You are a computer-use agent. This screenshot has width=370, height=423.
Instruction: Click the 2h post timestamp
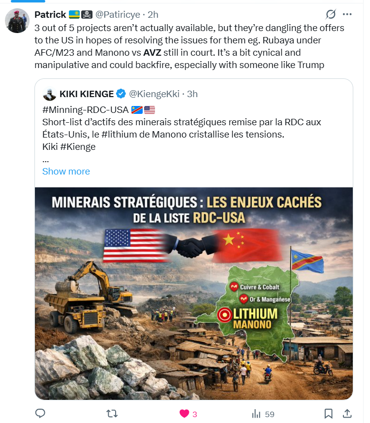pos(153,15)
